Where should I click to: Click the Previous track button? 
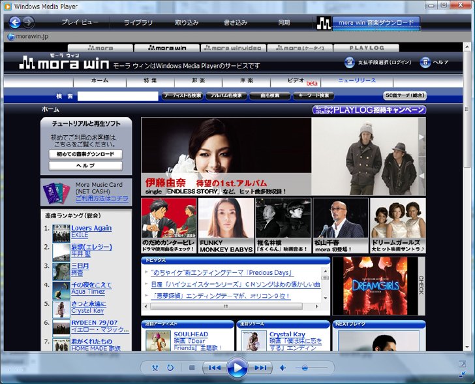(215, 368)
